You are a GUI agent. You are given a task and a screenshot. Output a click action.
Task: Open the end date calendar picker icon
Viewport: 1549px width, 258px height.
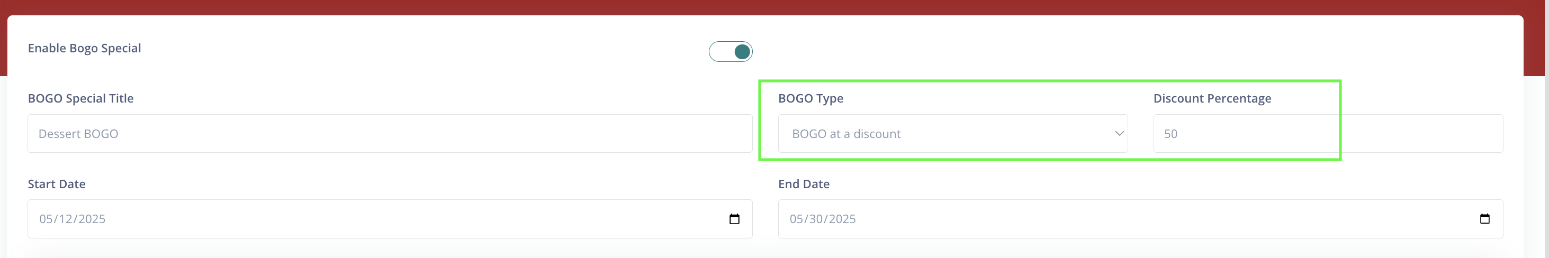coord(1484,219)
